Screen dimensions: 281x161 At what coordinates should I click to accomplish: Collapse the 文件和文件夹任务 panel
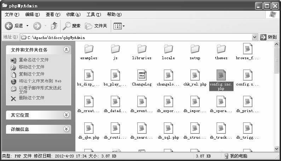point(66,49)
